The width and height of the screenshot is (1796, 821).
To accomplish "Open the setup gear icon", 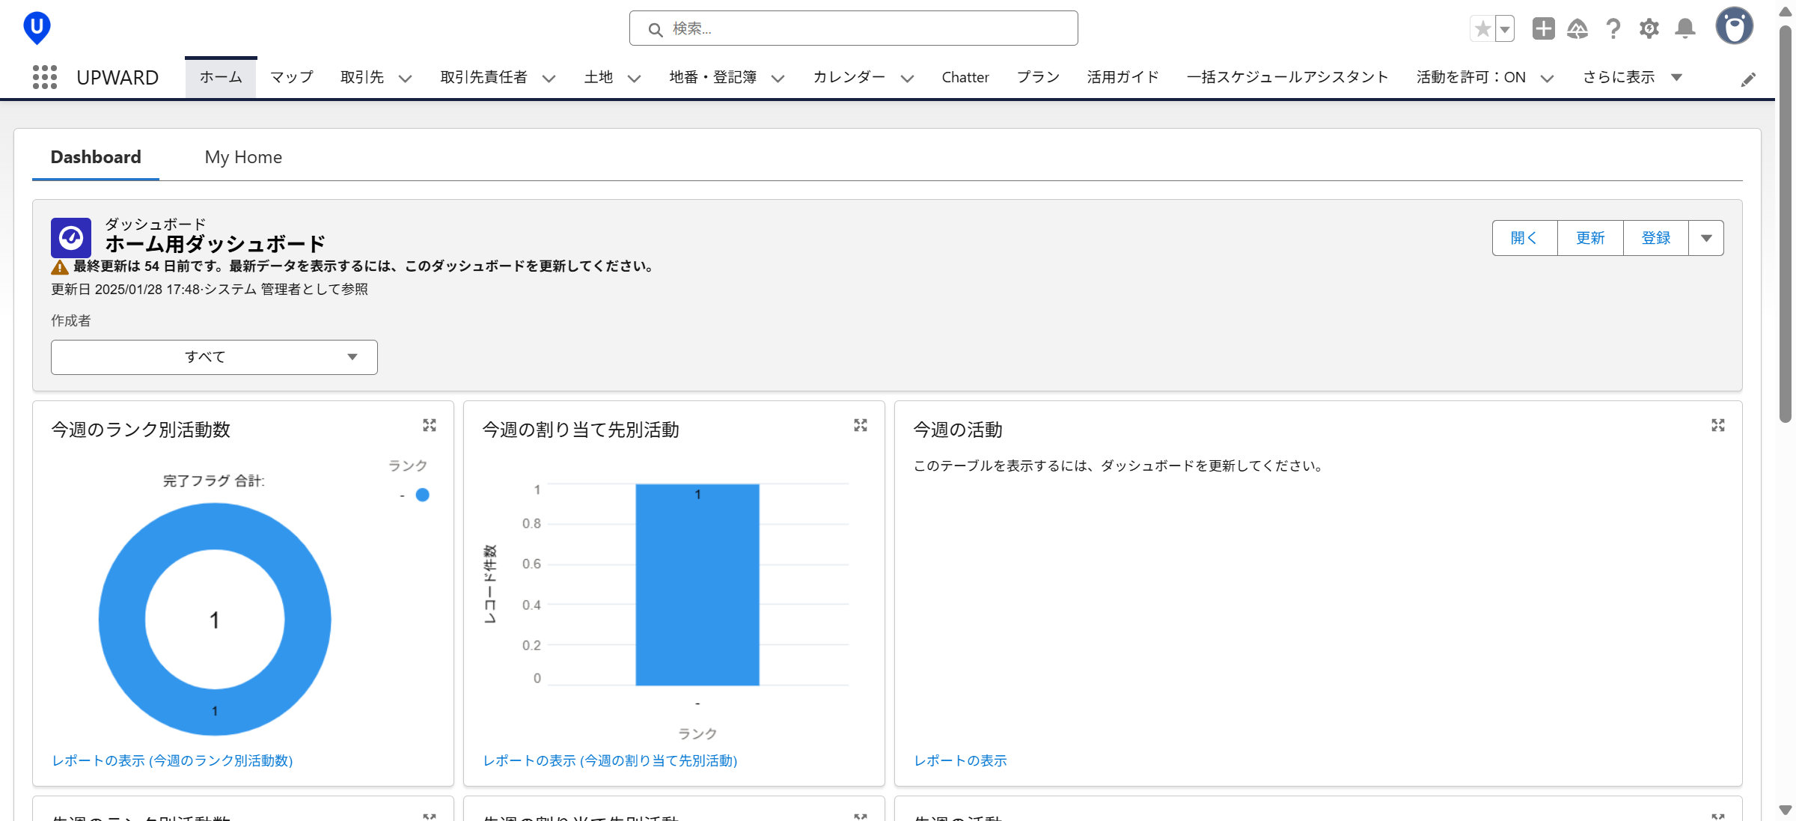I will [x=1649, y=29].
